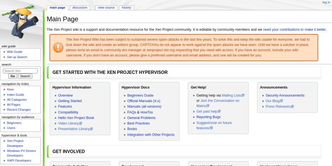Click the Search button in sidebar
The image size is (332, 166).
25,76
